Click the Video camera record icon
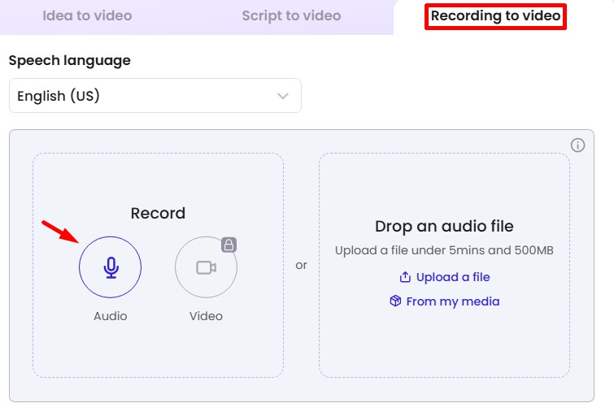 (x=206, y=267)
